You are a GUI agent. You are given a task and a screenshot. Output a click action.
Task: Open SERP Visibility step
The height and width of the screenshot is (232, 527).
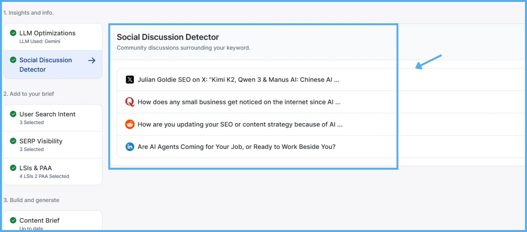pyautogui.click(x=41, y=141)
